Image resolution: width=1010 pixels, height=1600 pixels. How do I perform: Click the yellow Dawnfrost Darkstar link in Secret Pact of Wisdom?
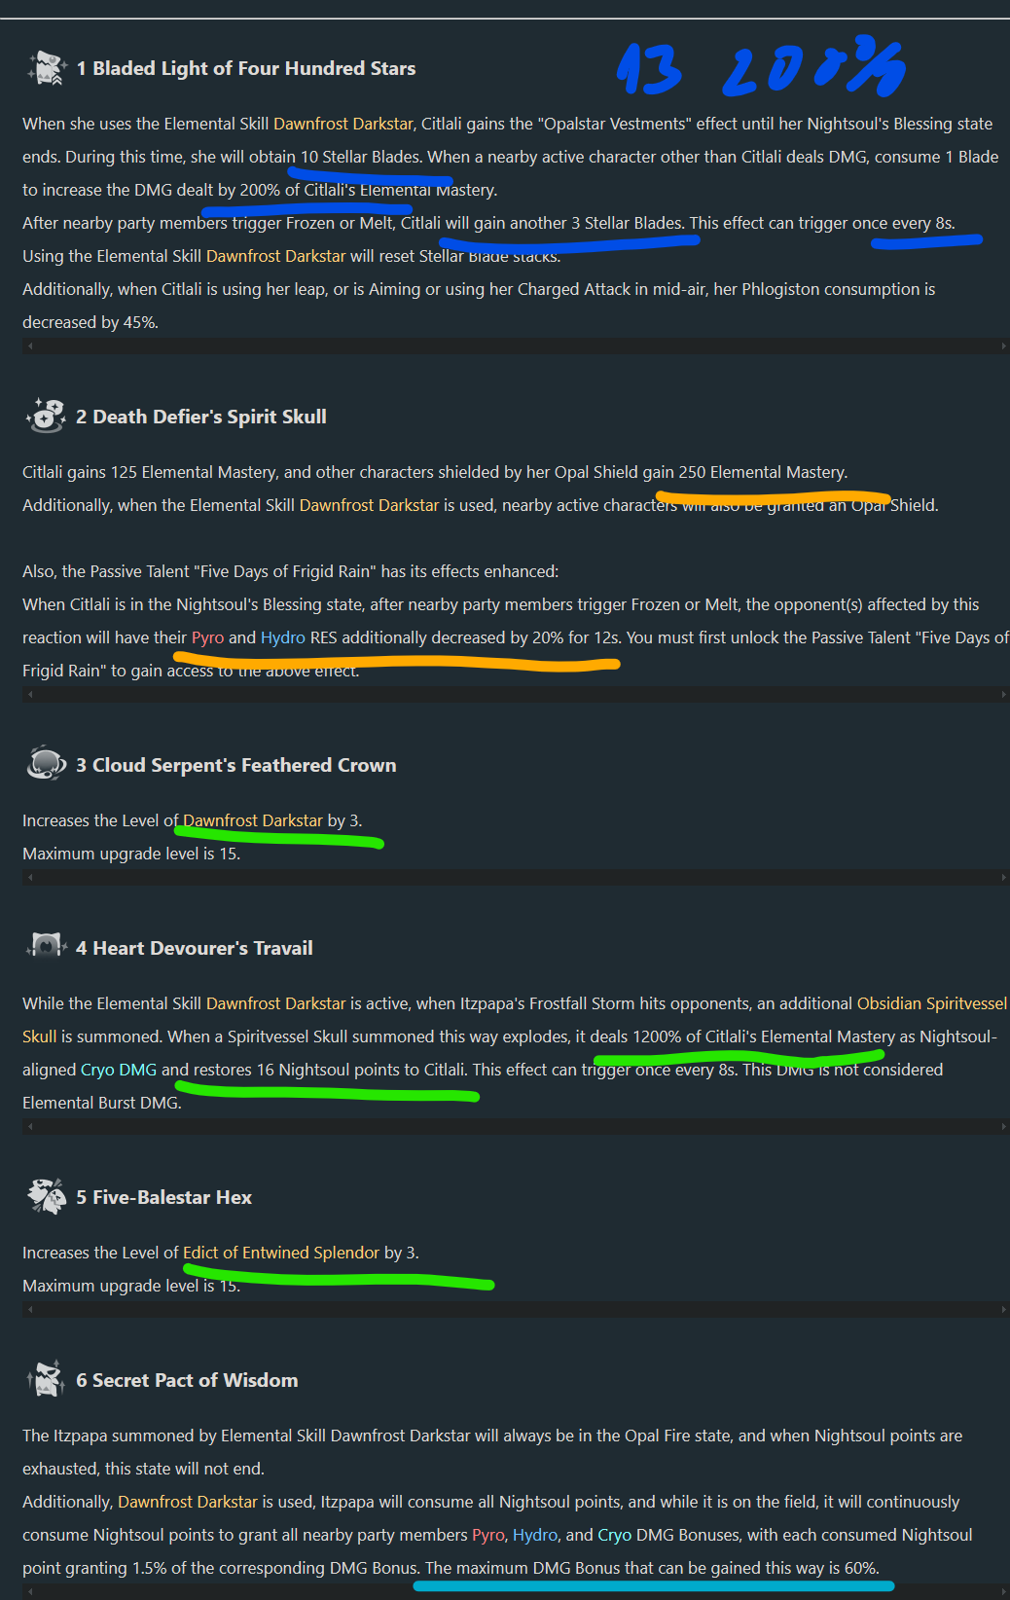tap(188, 1502)
